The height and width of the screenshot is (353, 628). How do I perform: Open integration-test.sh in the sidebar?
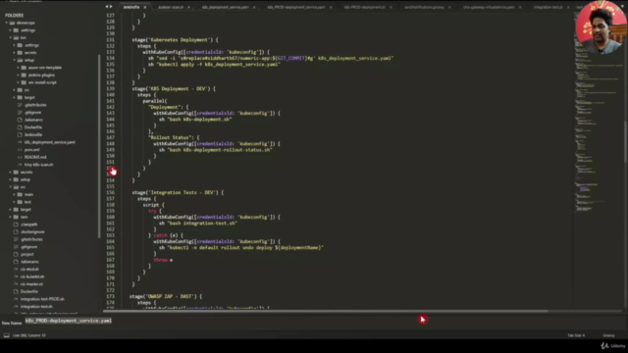[36, 307]
